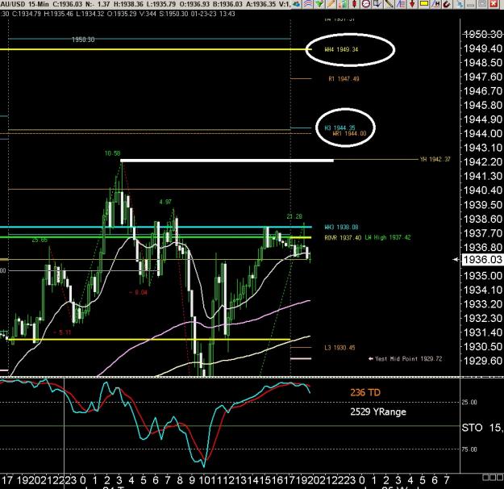Click the 10.58 swing high label
The height and width of the screenshot is (489, 504).
(113, 153)
